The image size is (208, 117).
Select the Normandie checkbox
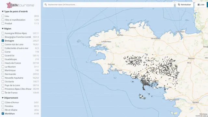(3, 74)
